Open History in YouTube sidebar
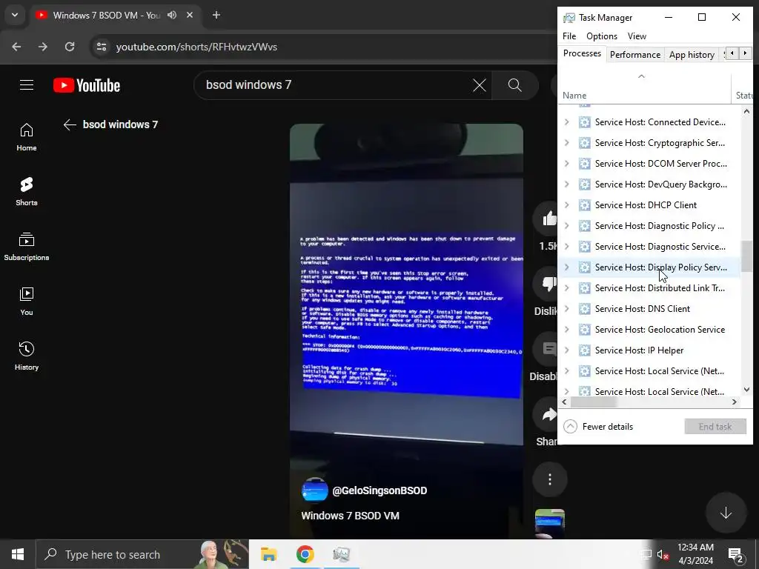Screen dimensions: 759x569 coord(27,356)
